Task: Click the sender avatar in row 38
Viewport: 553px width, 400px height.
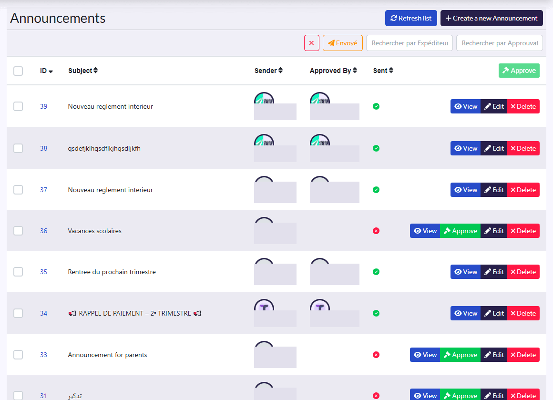Action: coord(264,140)
